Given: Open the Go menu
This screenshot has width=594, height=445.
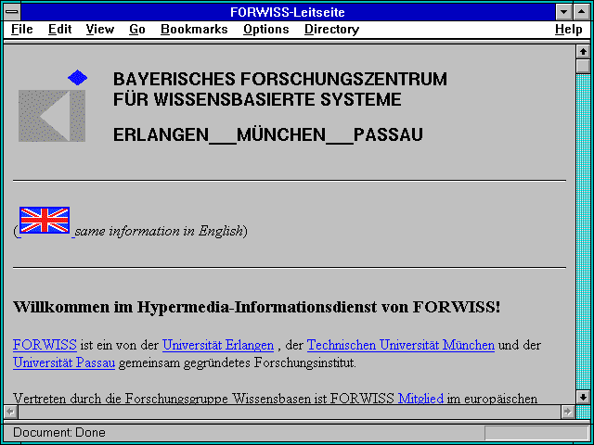Looking at the screenshot, I should 137,29.
